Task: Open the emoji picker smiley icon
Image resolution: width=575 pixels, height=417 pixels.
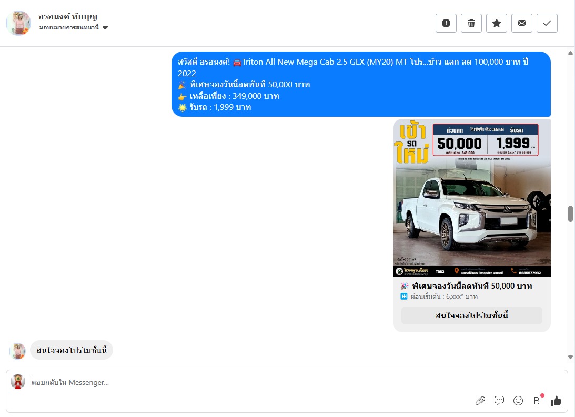Action: point(518,401)
